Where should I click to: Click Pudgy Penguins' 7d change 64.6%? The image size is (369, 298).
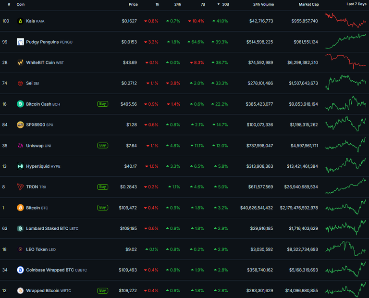pos(196,42)
